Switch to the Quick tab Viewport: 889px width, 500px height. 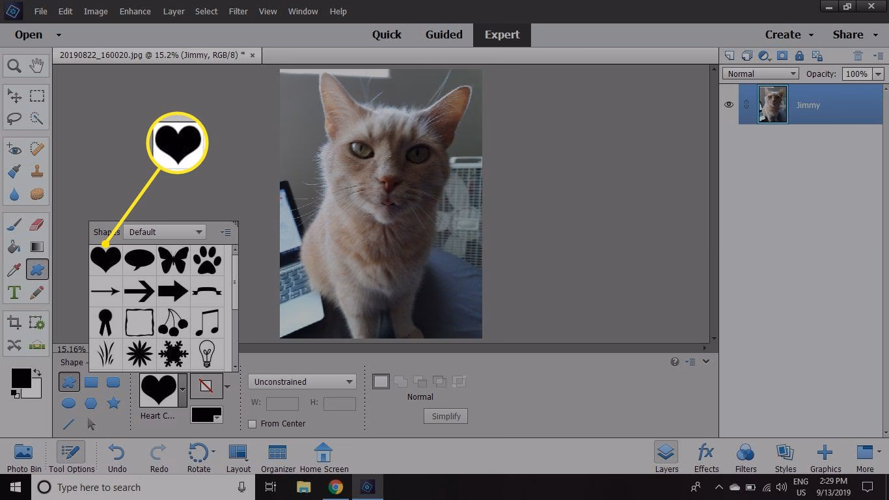click(387, 35)
